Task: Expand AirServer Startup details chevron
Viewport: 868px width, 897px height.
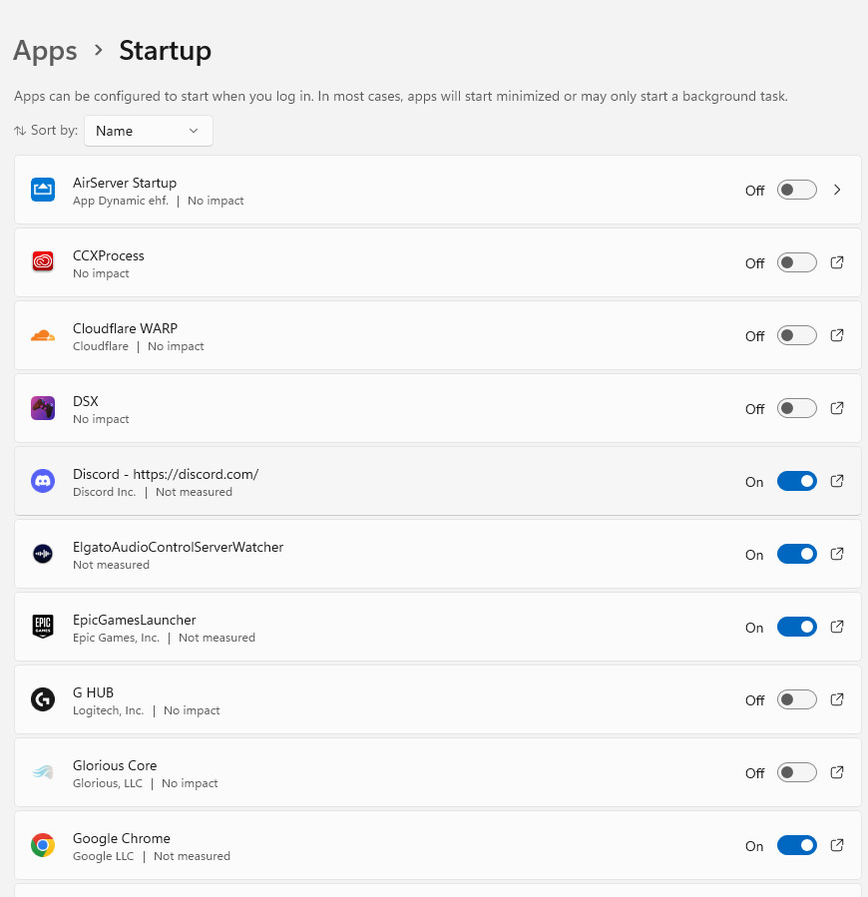Action: point(837,190)
